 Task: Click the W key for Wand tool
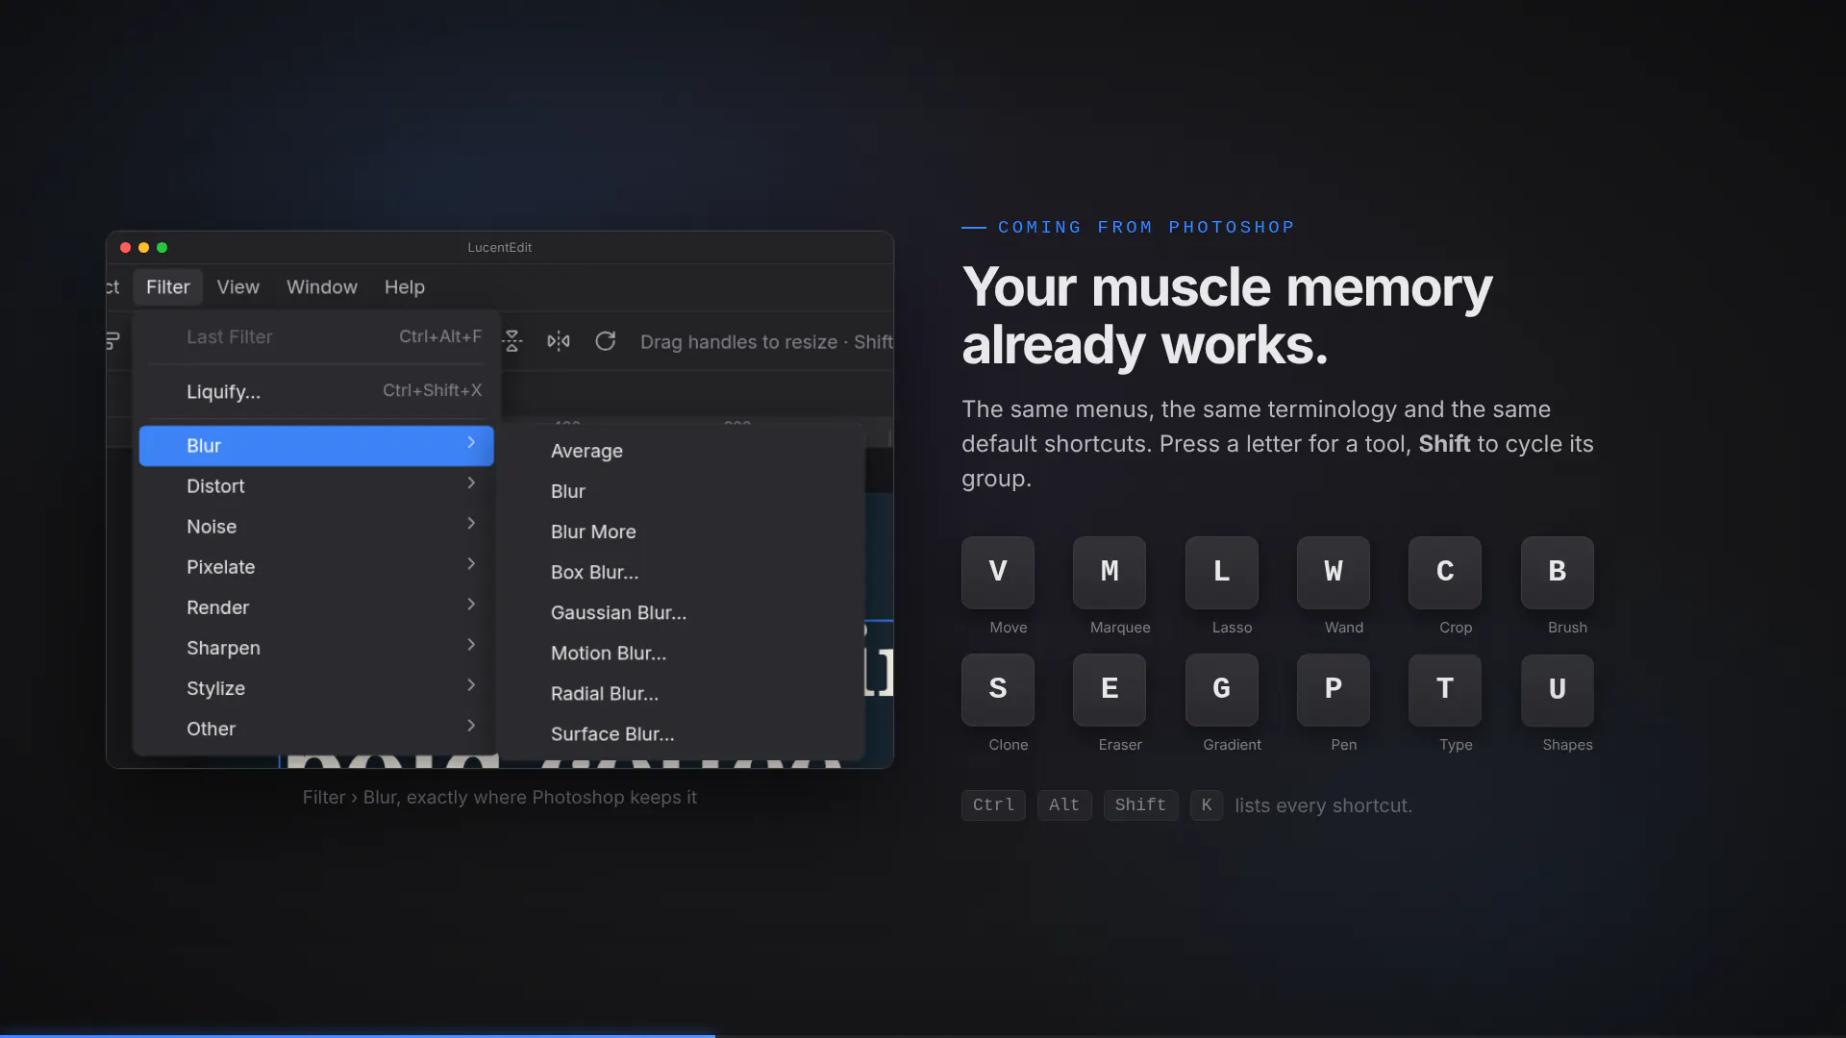(x=1334, y=572)
